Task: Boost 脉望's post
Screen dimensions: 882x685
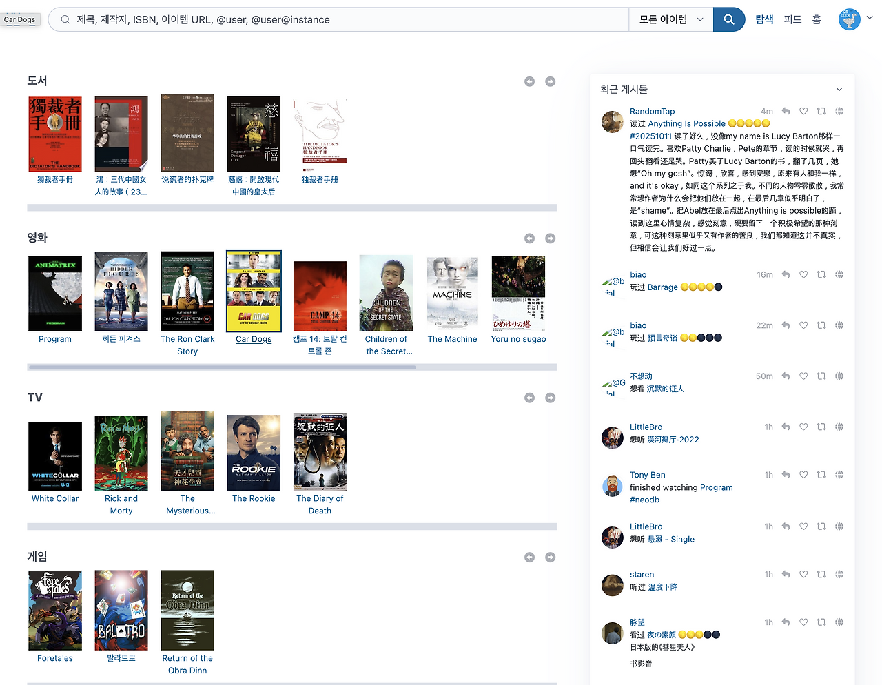Action: tap(821, 622)
